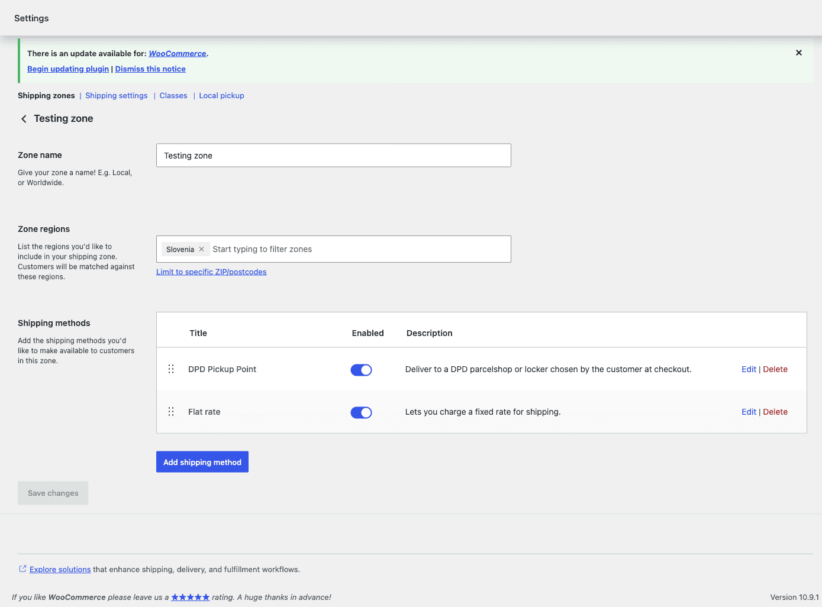The image size is (822, 607).
Task: Disable the DPD Pickup Point method toggle
Action: pos(361,370)
